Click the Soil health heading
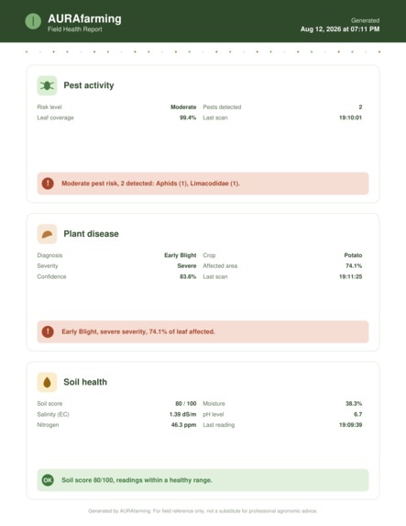The height and width of the screenshot is (526, 406). pos(85,382)
